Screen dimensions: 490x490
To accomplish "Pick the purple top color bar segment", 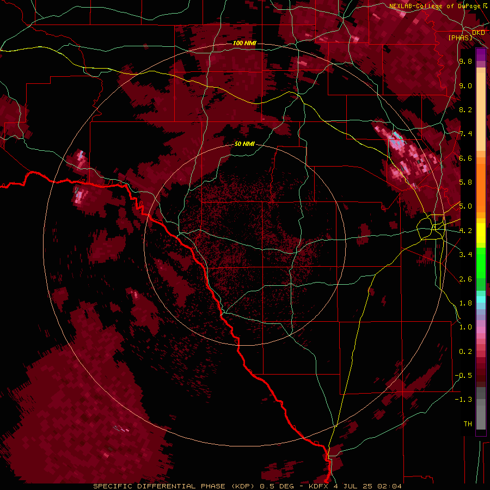I will click(481, 54).
